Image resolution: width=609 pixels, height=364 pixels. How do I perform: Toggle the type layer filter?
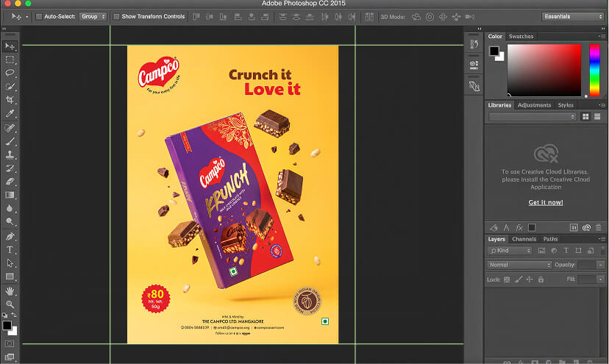pyautogui.click(x=566, y=251)
